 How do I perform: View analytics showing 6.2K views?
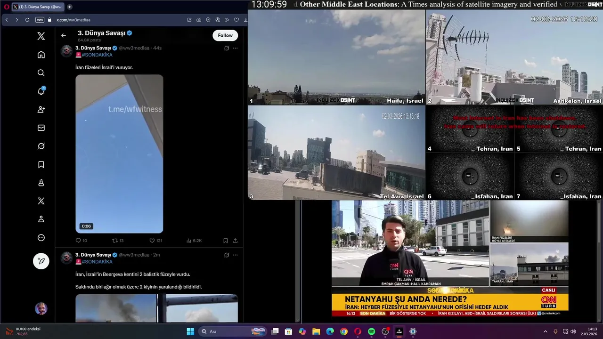point(194,241)
